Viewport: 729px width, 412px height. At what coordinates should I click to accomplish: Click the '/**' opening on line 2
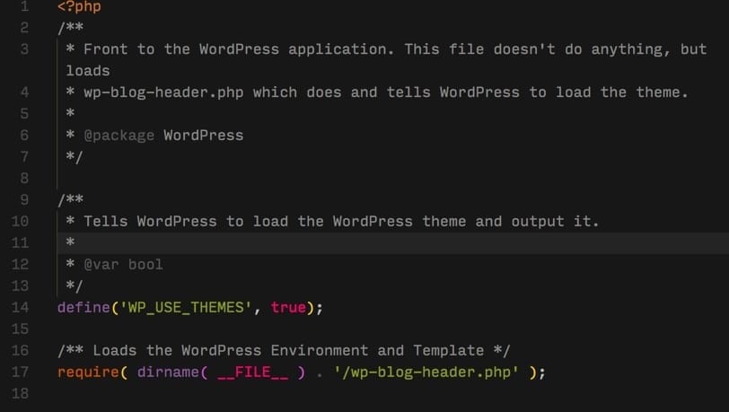pos(70,28)
